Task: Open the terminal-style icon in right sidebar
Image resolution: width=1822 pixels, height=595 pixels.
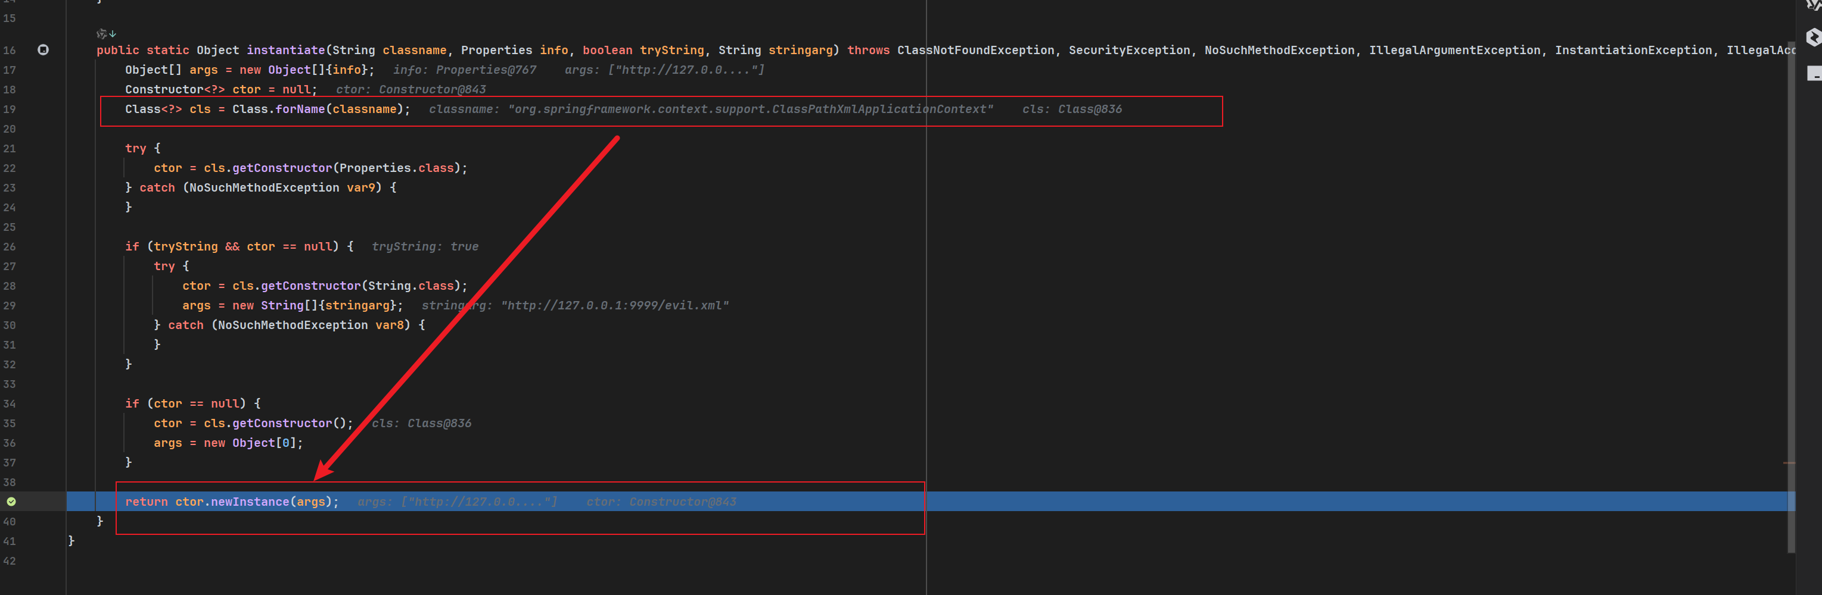Action: pos(1814,74)
